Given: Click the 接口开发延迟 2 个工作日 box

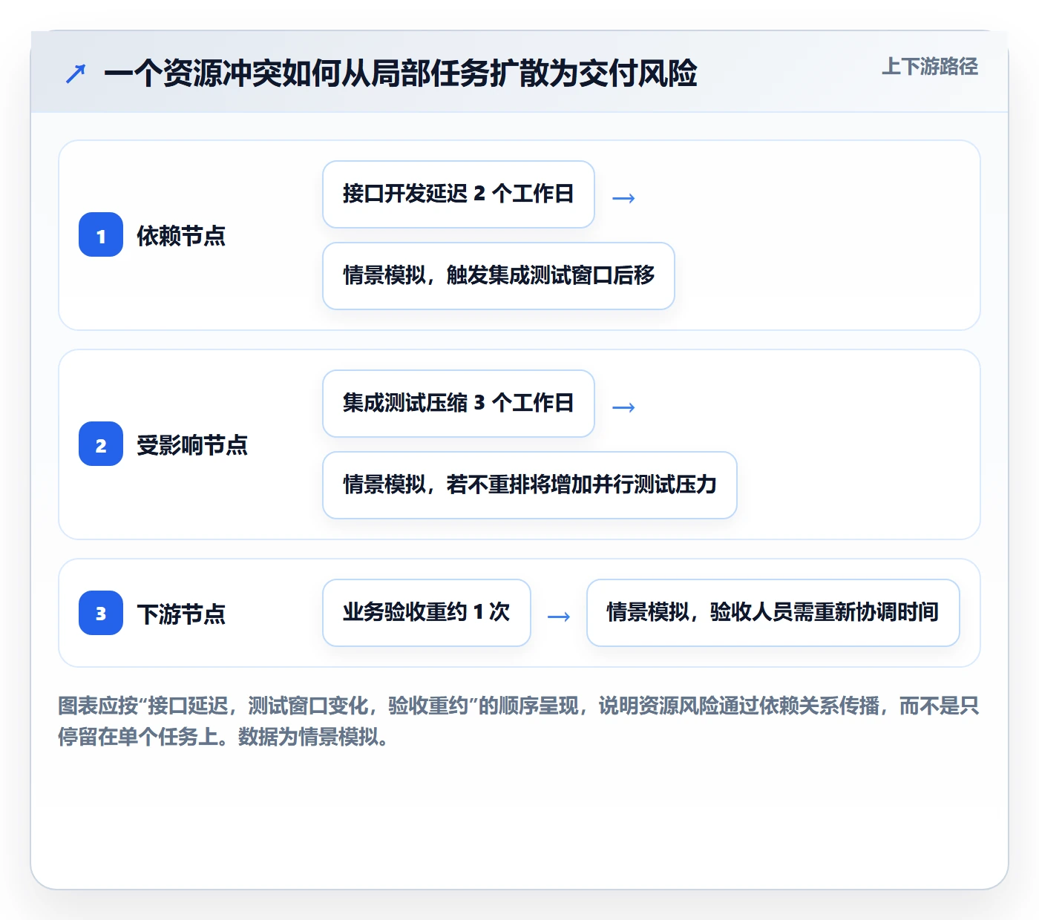Looking at the screenshot, I should coord(459,194).
